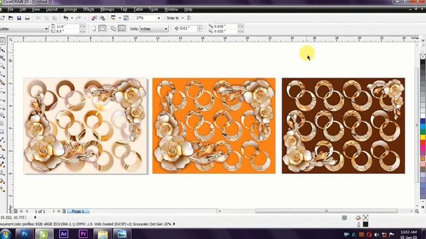Click the Print icon

27,18
